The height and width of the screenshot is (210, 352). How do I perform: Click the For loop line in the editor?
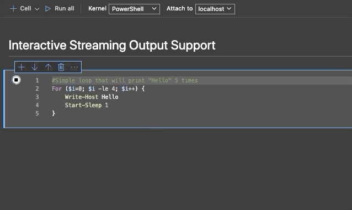(98, 89)
